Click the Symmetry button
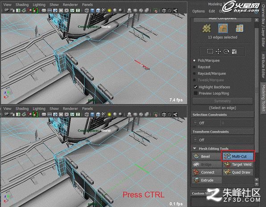266x207 pixels. 222,101
